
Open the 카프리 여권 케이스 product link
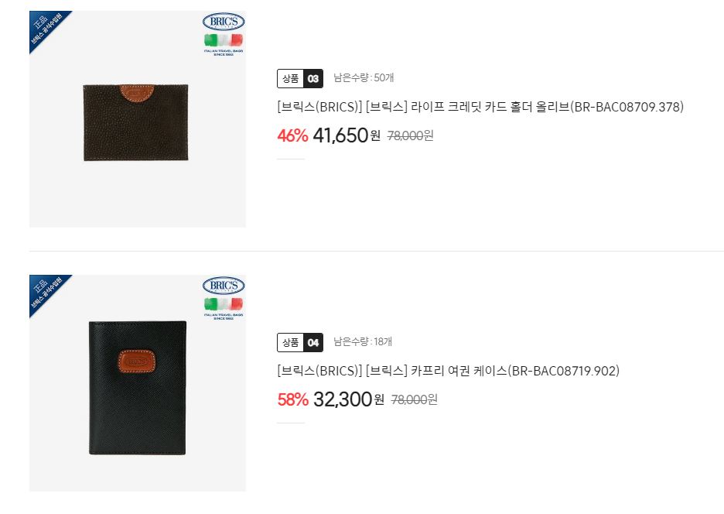[x=449, y=371]
